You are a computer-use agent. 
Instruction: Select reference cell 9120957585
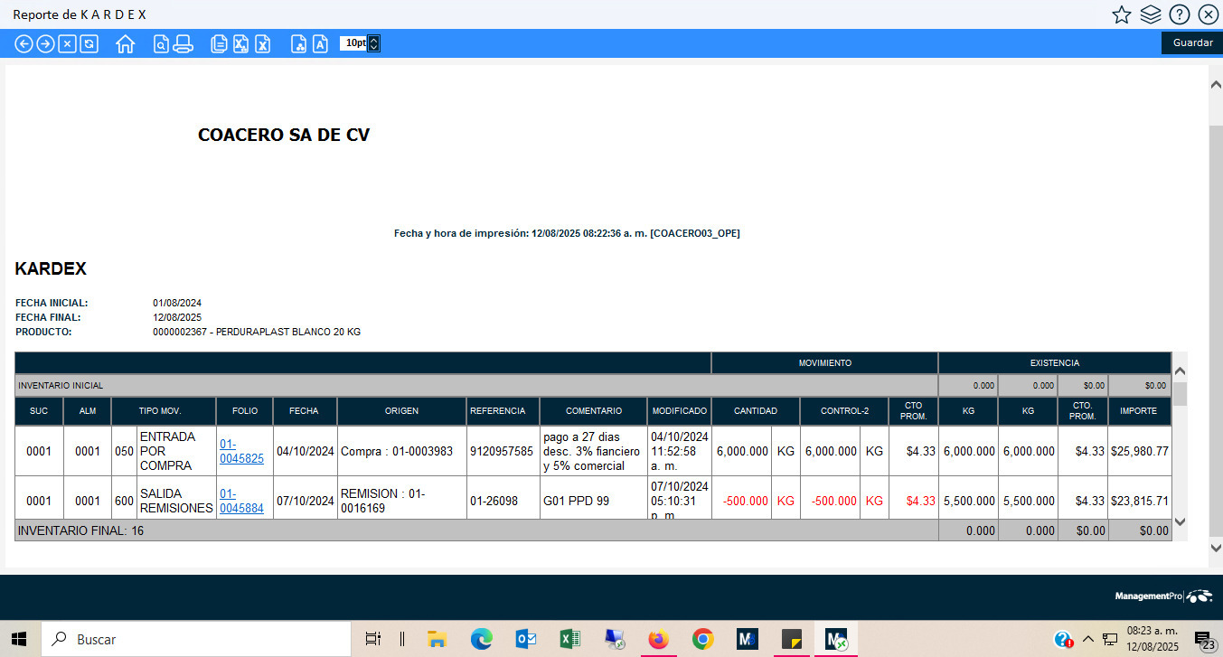[502, 451]
